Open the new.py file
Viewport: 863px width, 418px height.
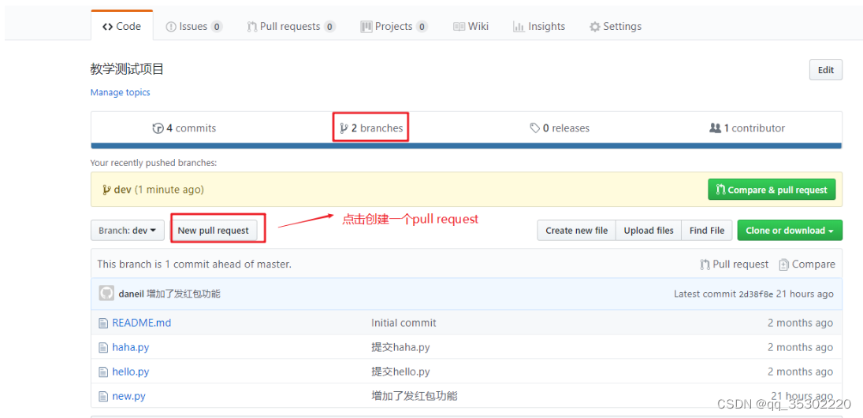click(x=128, y=396)
